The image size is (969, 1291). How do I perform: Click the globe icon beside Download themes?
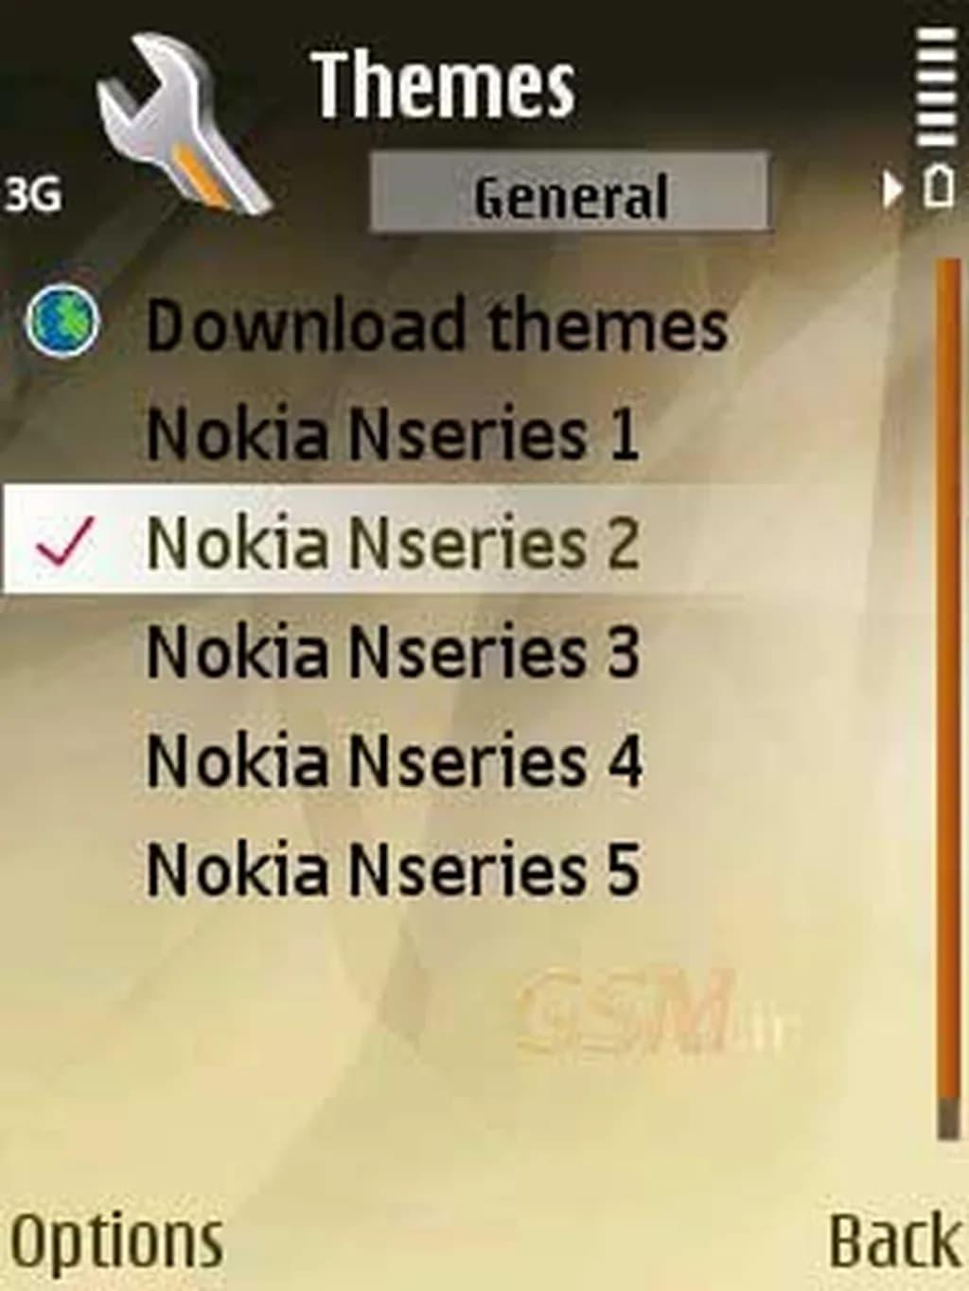(62, 322)
